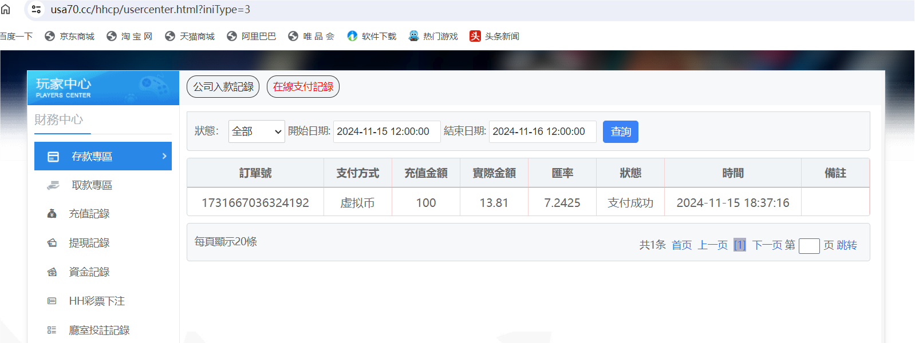Click the 資金記錄 sidebar icon
This screenshot has width=915, height=343.
pos(52,272)
